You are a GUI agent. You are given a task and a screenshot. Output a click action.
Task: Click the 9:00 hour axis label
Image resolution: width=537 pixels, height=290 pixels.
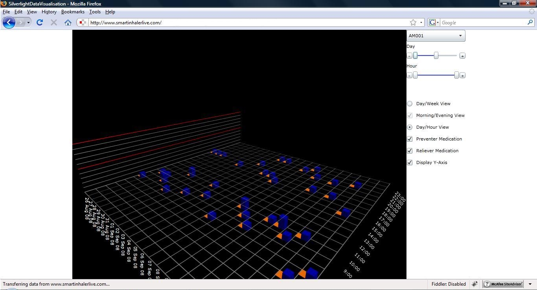pos(348,274)
